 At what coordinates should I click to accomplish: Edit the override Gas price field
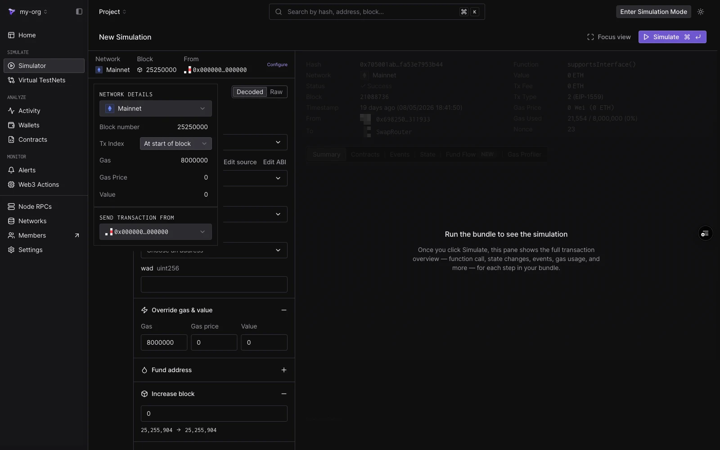coord(214,342)
